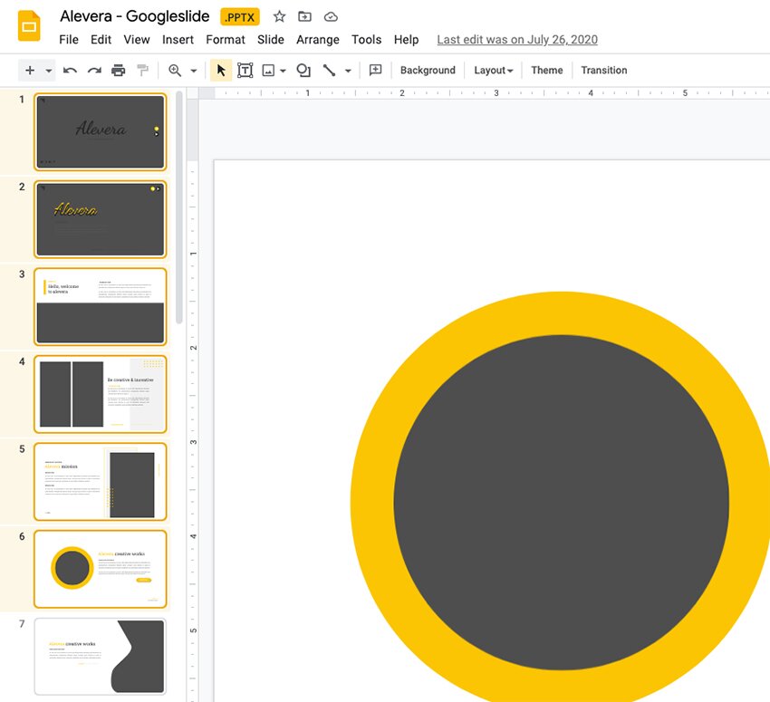The height and width of the screenshot is (702, 770).
Task: Select the Text box tool
Action: tap(245, 71)
